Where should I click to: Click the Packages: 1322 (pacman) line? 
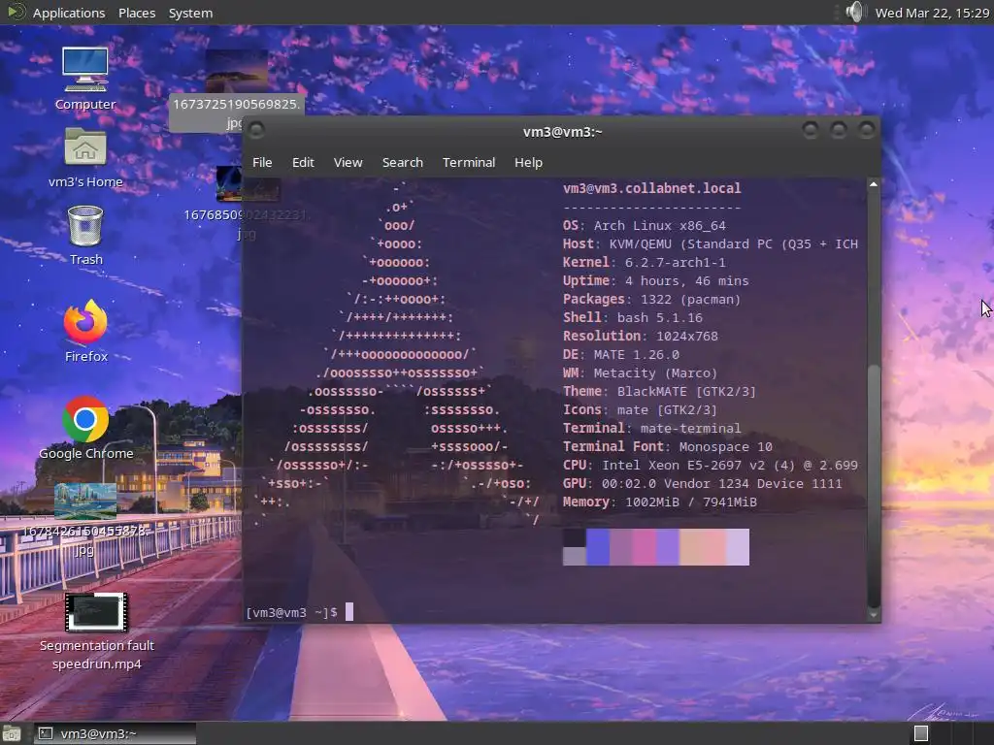coord(651,299)
